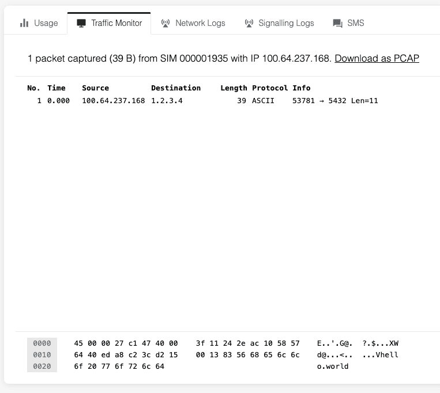Click the ASCII dump text ...Vhell
Image resolution: width=440 pixels, height=393 pixels.
[380, 355]
